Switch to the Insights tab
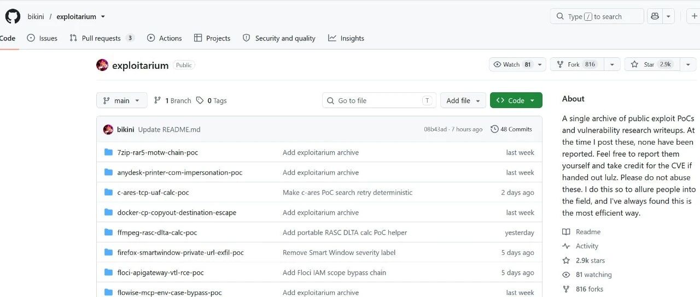The image size is (700, 297). [x=346, y=38]
